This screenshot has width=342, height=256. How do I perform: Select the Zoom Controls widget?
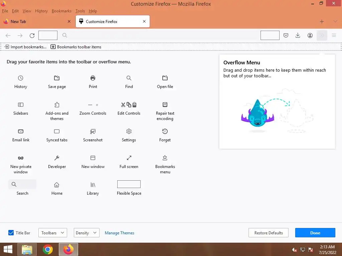coord(93,105)
